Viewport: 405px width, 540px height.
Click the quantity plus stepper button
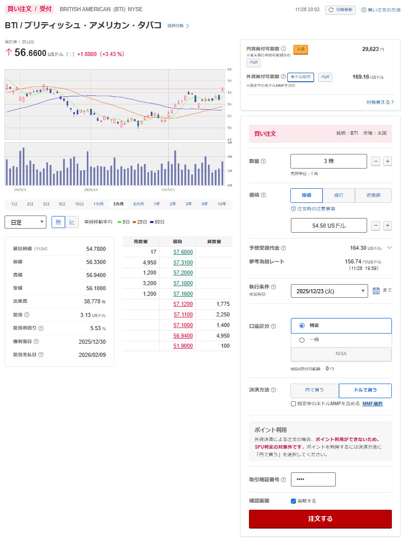388,161
